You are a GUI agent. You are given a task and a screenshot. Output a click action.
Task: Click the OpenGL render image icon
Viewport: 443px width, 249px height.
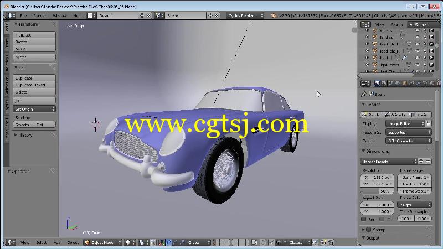pos(323,242)
